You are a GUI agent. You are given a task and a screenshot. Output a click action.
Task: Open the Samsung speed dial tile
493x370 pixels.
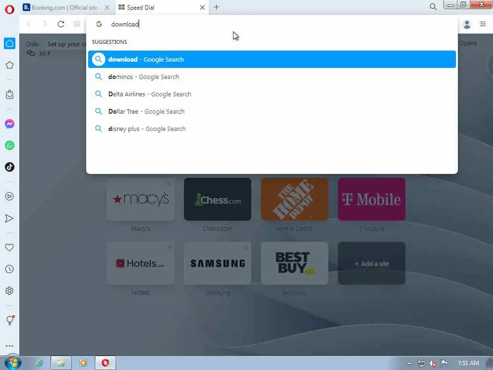218,264
